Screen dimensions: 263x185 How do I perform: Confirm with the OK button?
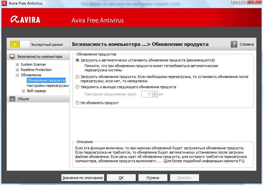tap(121, 178)
